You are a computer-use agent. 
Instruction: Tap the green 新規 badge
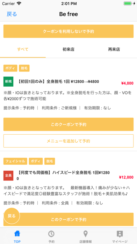click(x=8, y=82)
